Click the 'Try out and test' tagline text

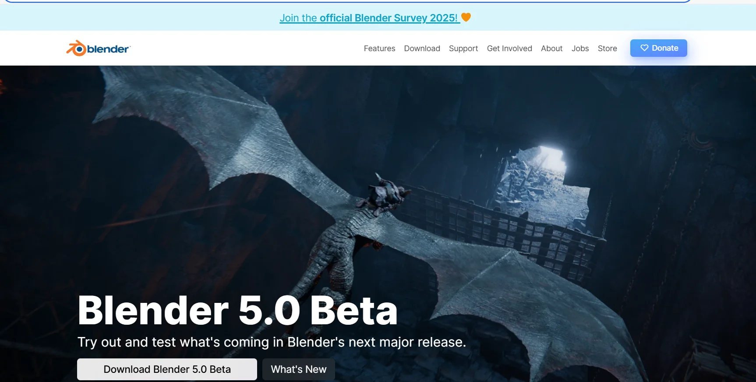pos(272,342)
